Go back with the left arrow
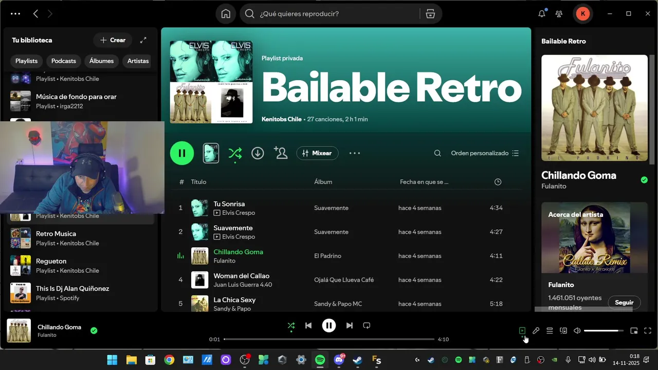Viewport: 658px width, 370px height. 35,14
